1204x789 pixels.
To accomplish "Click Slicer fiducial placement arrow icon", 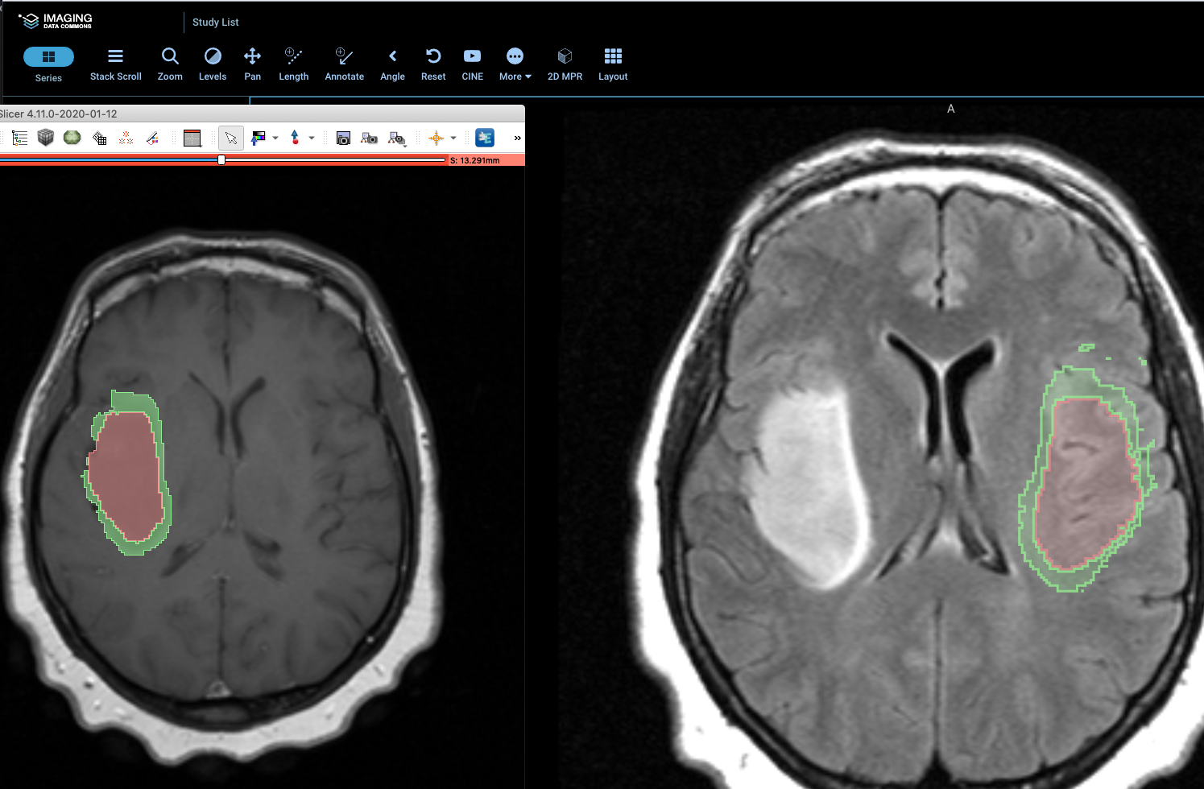I will point(295,138).
